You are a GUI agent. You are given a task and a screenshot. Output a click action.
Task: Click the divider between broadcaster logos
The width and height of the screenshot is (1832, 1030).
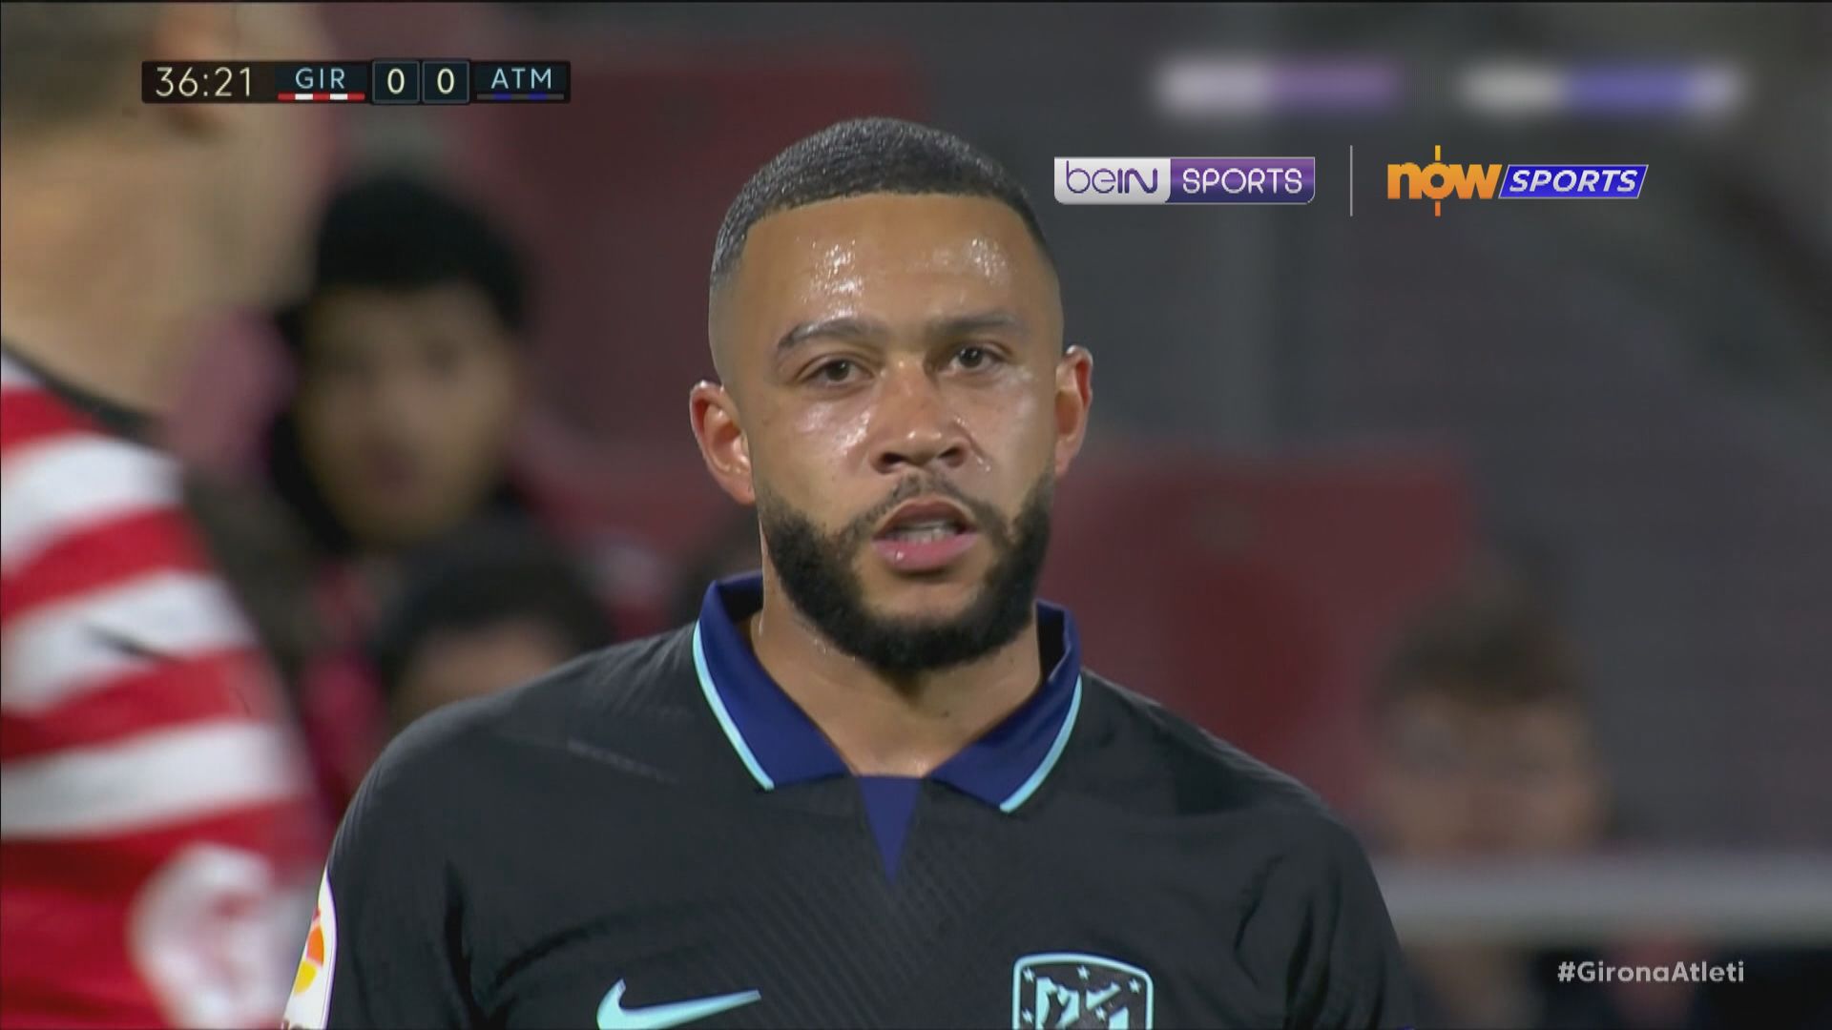pos(1351,180)
